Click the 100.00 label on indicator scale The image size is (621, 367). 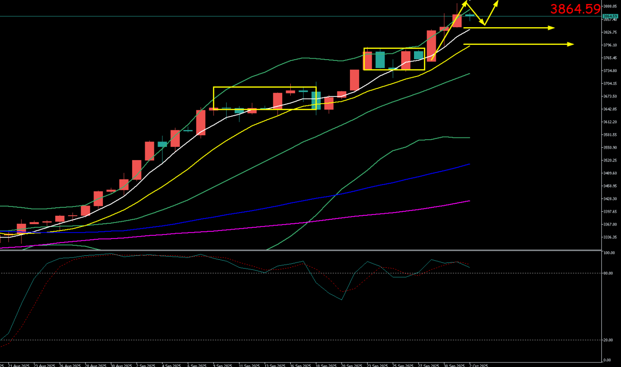[609, 253]
